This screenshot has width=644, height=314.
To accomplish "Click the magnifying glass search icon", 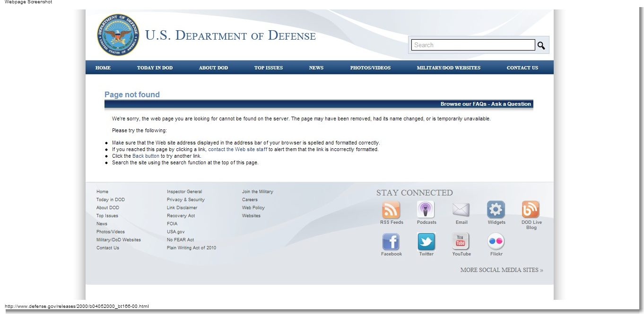I will 541,45.
